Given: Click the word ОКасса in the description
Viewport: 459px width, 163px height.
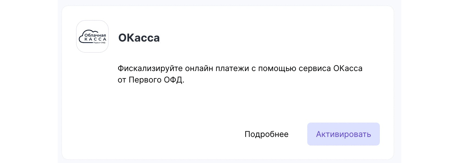Looking at the screenshot, I should [348, 68].
